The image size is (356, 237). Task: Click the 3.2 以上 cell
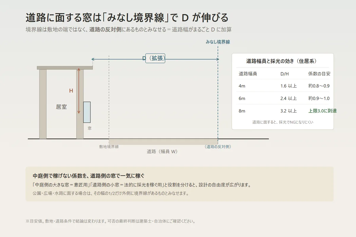[288, 111]
